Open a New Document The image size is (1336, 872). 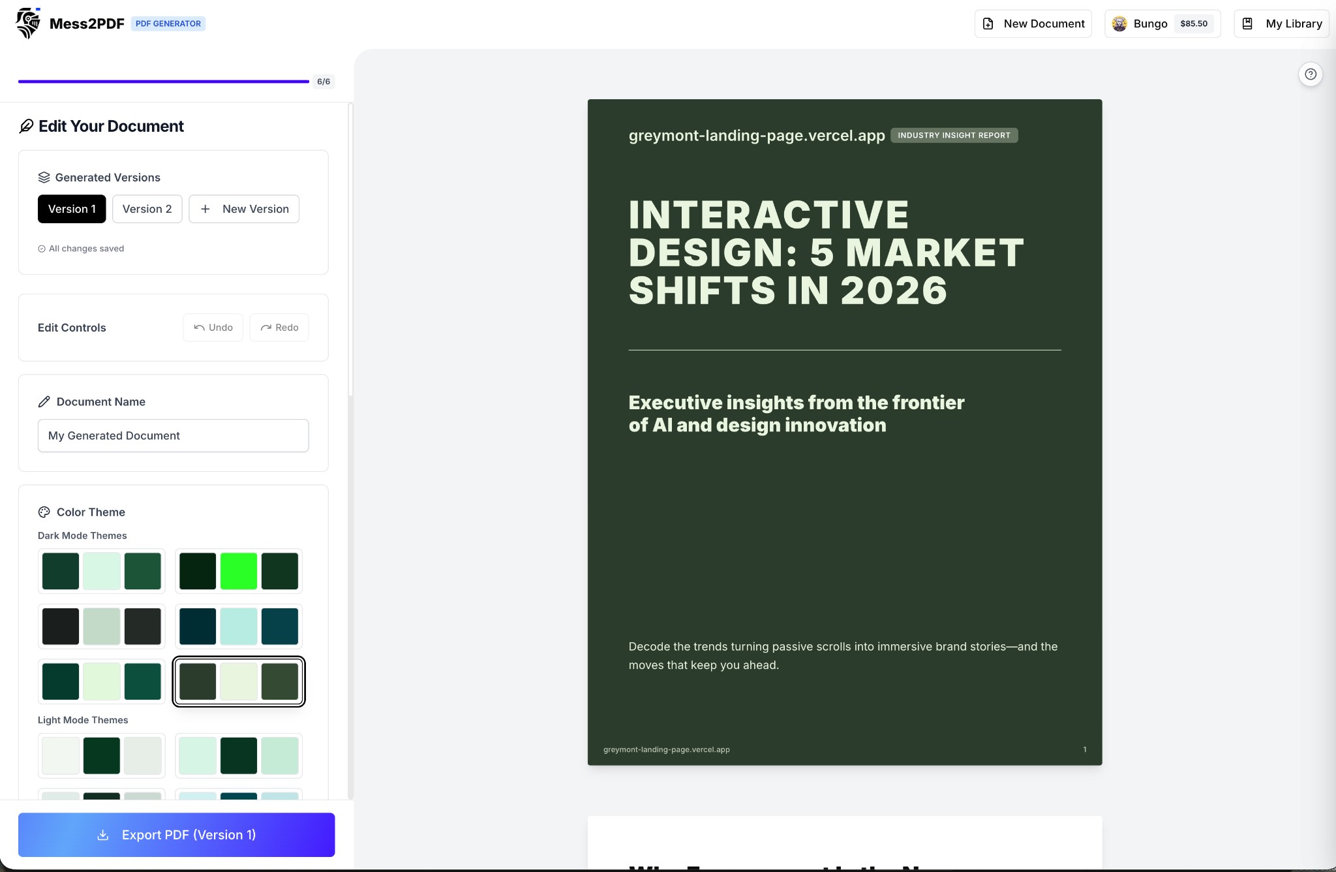pos(1033,23)
